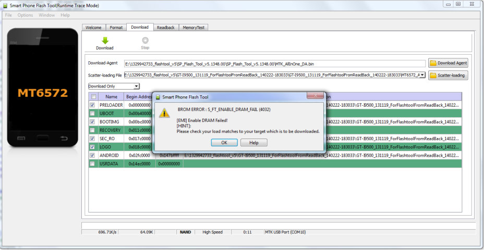Expand the Scatter-loading File path dropdown
Screen dimensions: 484x250
point(422,75)
